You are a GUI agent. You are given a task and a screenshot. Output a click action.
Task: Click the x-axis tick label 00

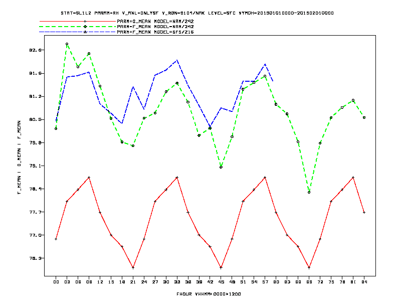[x=56, y=282]
